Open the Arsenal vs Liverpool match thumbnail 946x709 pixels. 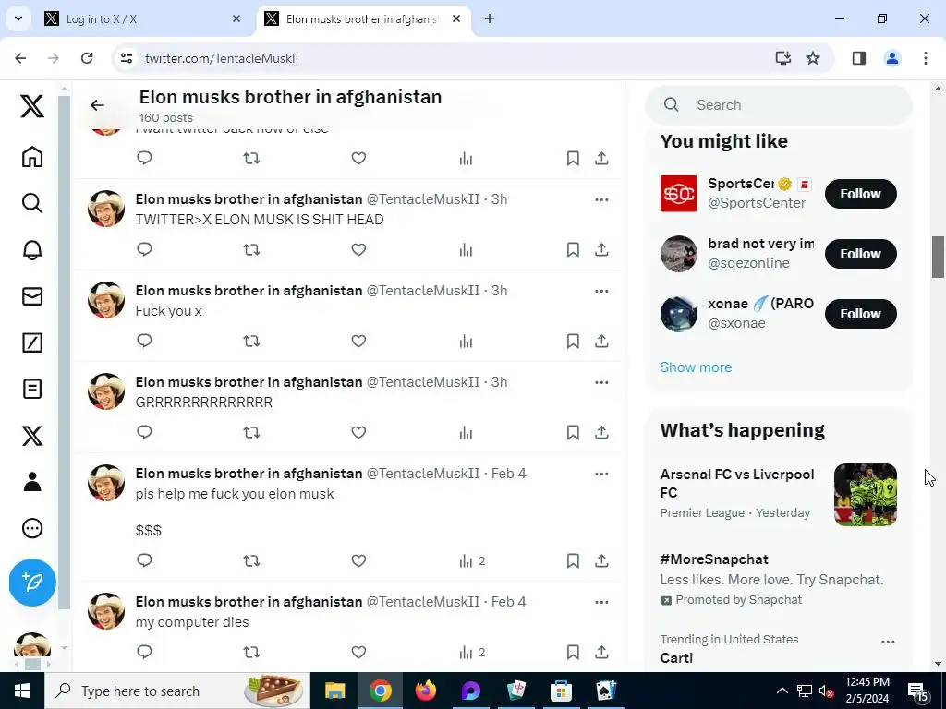coord(865,495)
